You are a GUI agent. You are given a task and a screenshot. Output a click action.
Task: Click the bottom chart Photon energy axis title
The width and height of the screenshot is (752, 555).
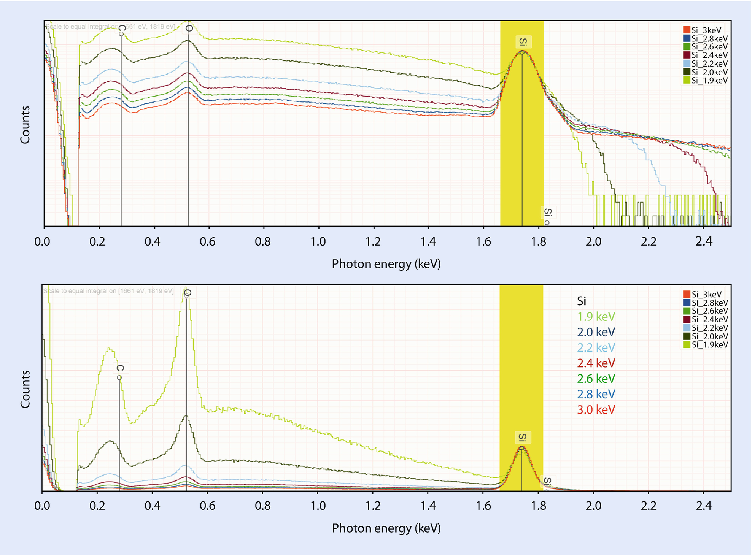pyautogui.click(x=386, y=528)
